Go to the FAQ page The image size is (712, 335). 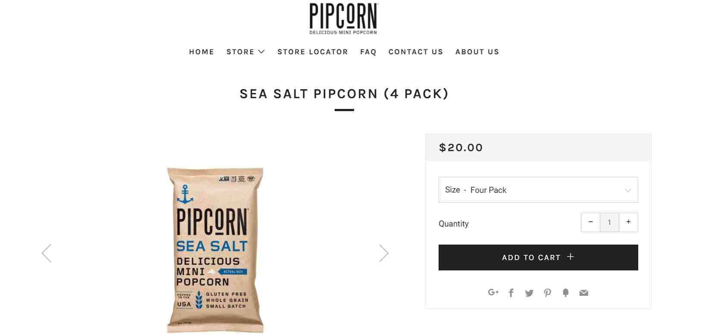[x=368, y=52]
